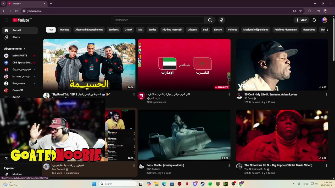The width and height of the screenshot is (335, 188).
Task: Focus the Rechercher search field
Action: coord(158,20)
